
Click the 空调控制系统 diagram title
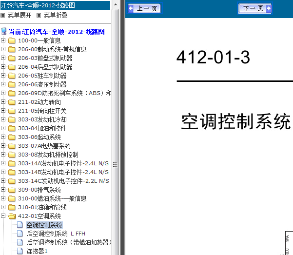pos(236,121)
